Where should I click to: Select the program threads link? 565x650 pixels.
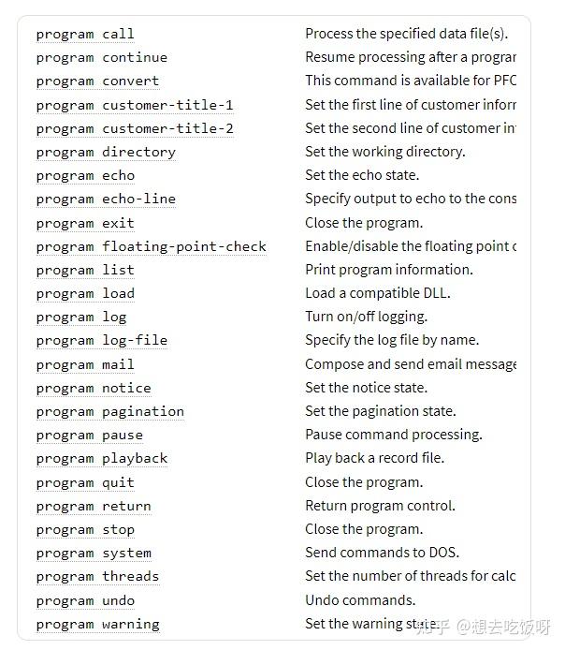tap(97, 576)
